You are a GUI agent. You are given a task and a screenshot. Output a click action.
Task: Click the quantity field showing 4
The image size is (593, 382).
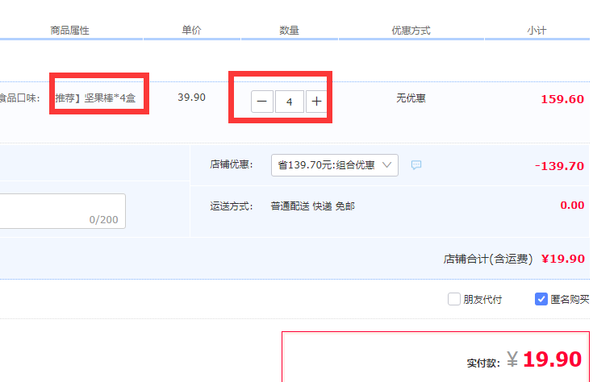pos(290,102)
